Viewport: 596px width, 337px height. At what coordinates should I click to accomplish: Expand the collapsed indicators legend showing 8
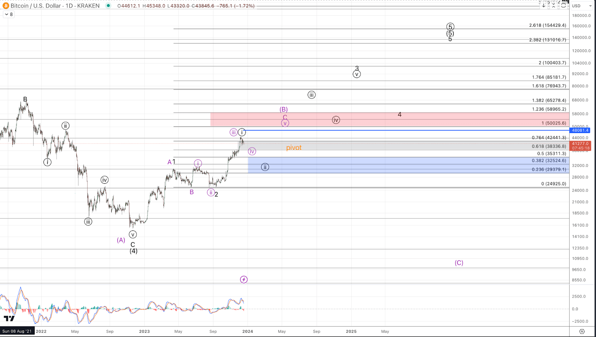9,15
